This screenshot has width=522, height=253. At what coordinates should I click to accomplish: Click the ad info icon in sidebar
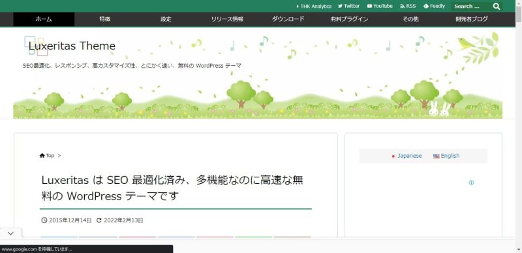tap(471, 183)
